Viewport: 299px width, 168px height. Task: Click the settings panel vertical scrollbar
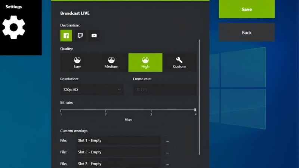[200, 97]
